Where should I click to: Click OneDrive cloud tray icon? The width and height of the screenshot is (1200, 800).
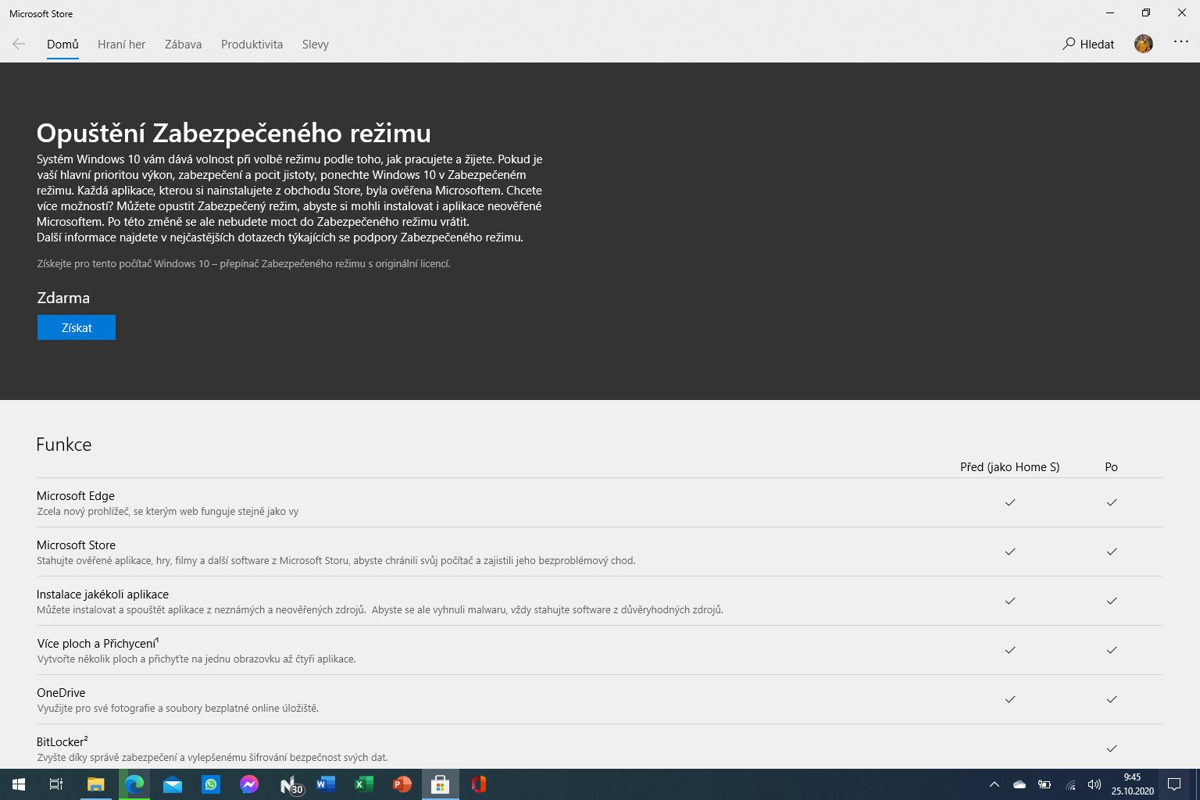pyautogui.click(x=1019, y=784)
